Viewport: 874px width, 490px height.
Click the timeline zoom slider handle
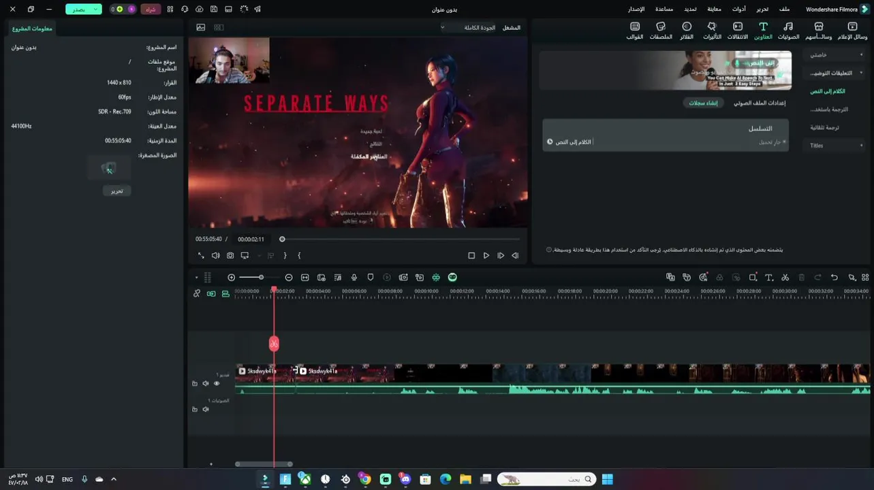point(261,278)
